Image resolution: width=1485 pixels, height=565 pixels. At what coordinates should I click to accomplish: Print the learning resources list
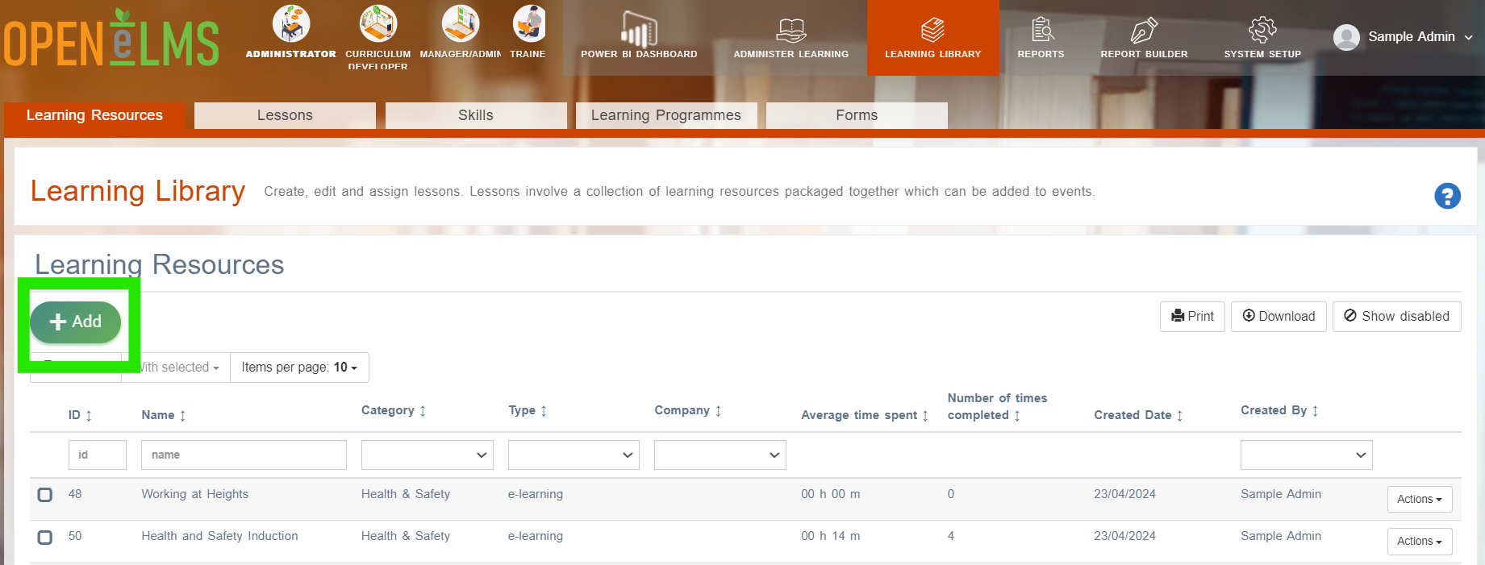[1192, 317]
